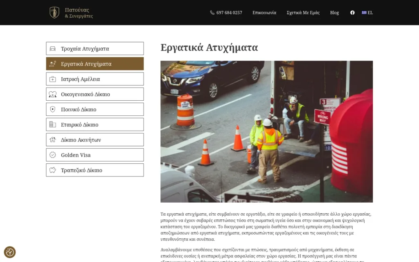Click the shield icon for Ποινικό Δίκαιο
Screen dimensions: 419x262
tap(52, 109)
